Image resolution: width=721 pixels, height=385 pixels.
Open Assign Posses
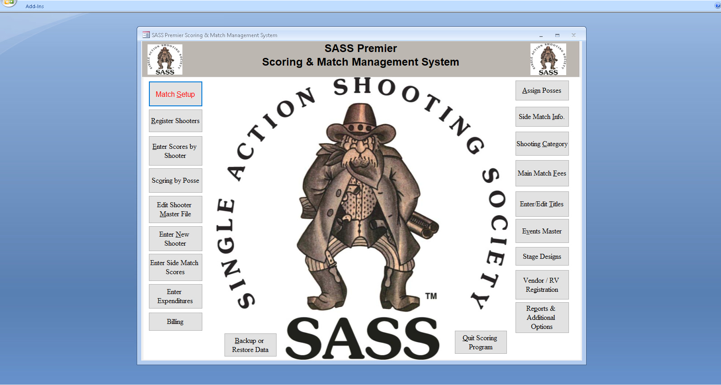pyautogui.click(x=542, y=90)
